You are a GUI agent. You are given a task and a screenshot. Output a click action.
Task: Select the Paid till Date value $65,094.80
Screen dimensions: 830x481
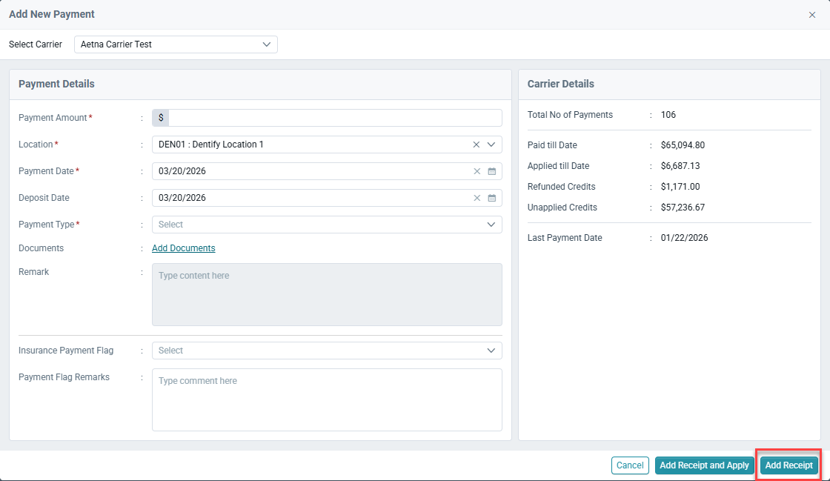[683, 145]
